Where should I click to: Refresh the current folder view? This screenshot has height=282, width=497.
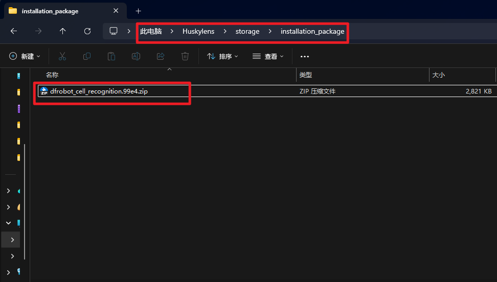[87, 31]
